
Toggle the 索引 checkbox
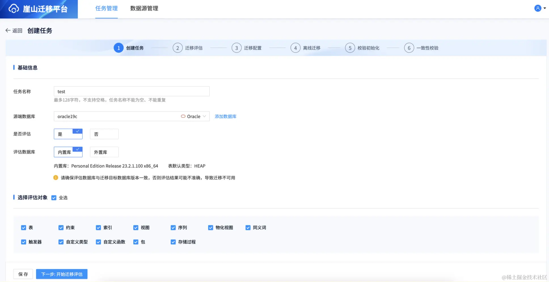[x=98, y=228]
